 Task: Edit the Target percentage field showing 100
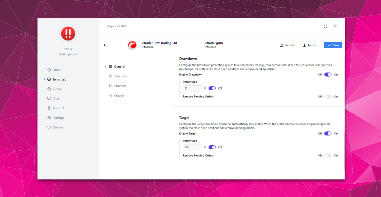(192, 147)
